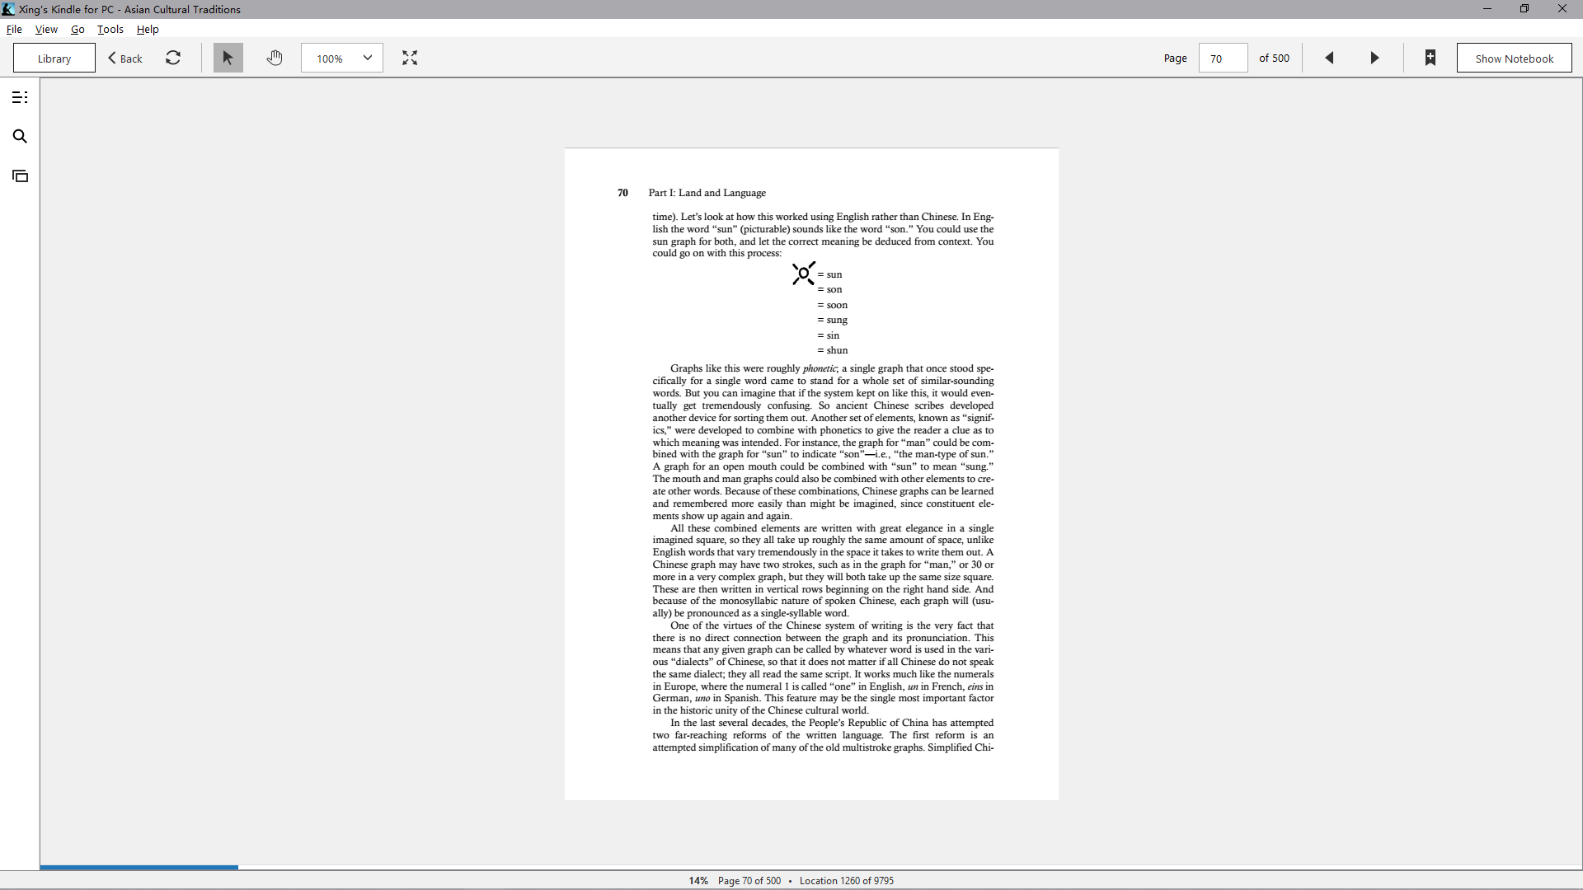The image size is (1583, 890).
Task: Click the 'Part I: Land and Language' header
Action: coord(707,193)
